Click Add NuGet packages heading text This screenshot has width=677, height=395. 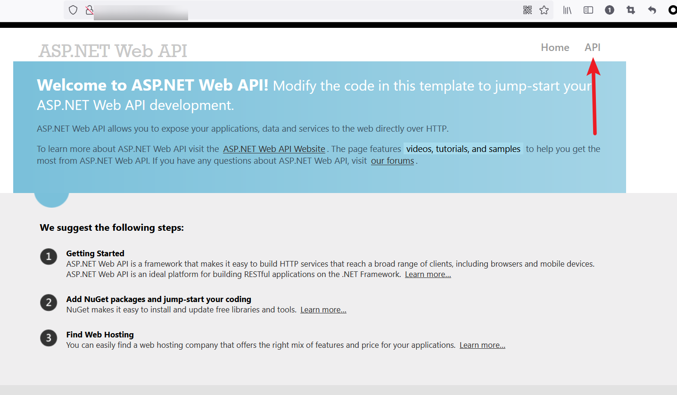click(x=159, y=299)
